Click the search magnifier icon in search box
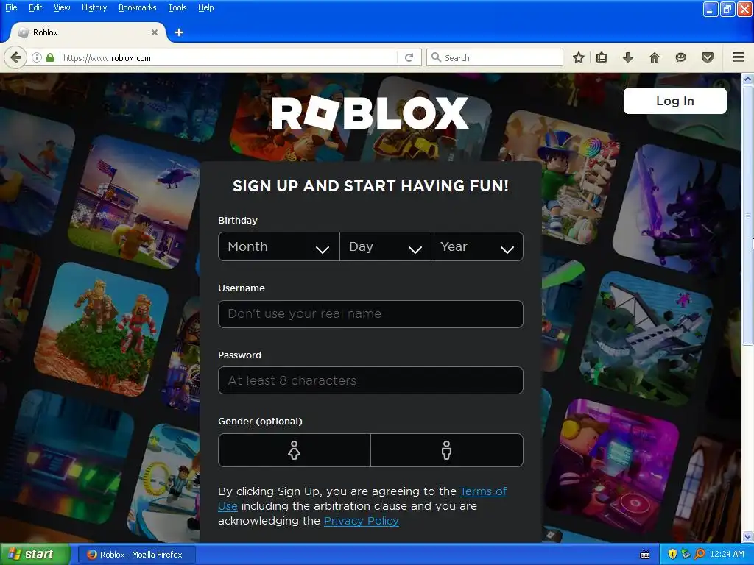Screen dimensions: 754x565 click(x=436, y=57)
